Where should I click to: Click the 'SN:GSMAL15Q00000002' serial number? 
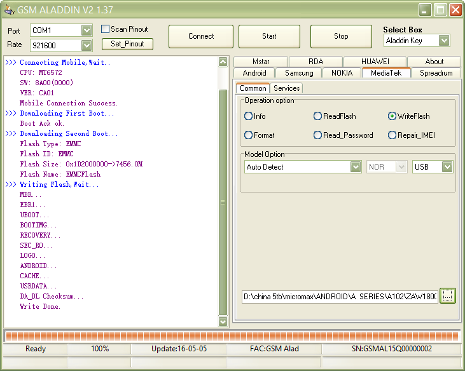pos(391,349)
